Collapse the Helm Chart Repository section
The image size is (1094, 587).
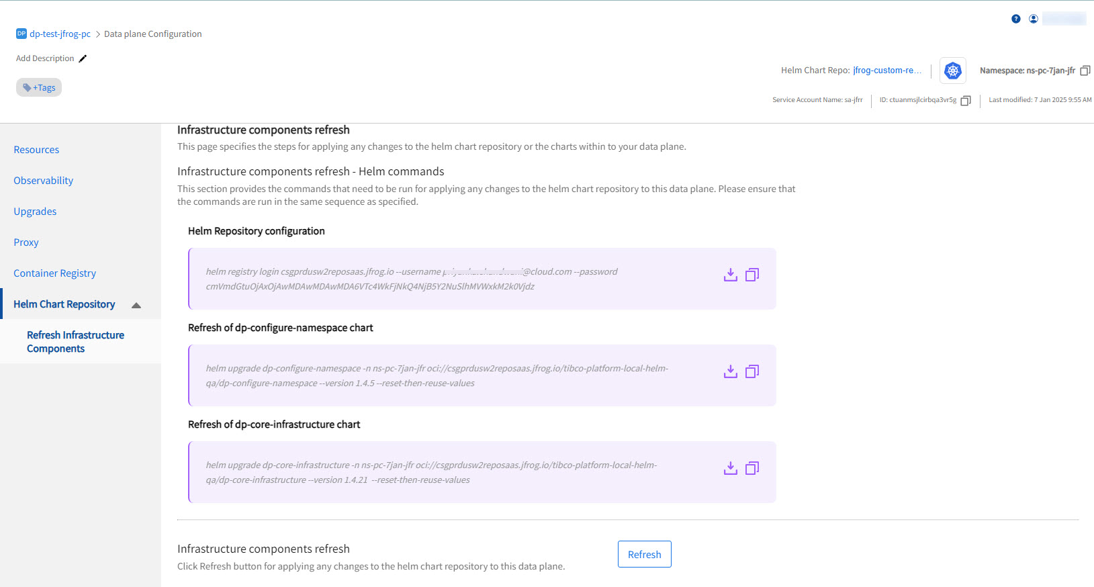click(136, 305)
